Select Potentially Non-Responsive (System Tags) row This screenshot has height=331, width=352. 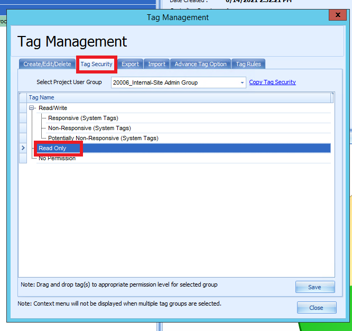(x=188, y=138)
